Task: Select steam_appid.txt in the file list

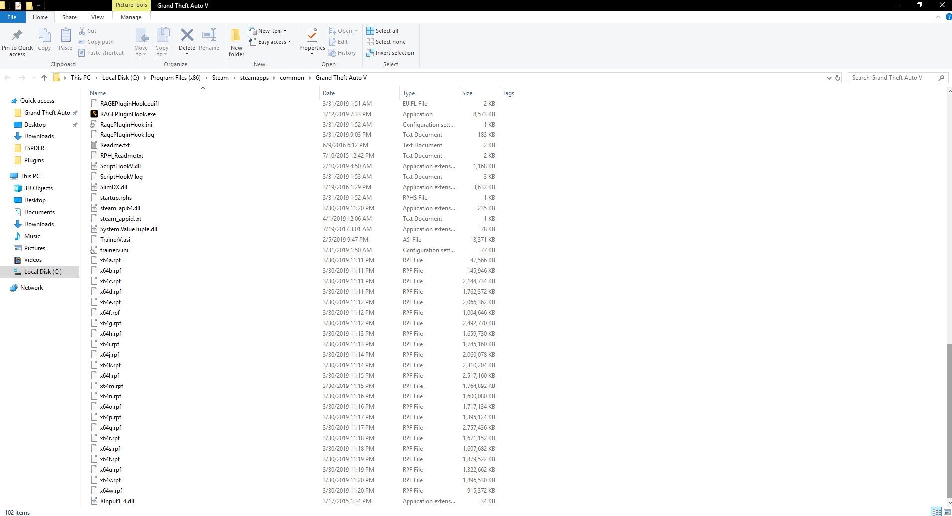Action: pyautogui.click(x=121, y=219)
